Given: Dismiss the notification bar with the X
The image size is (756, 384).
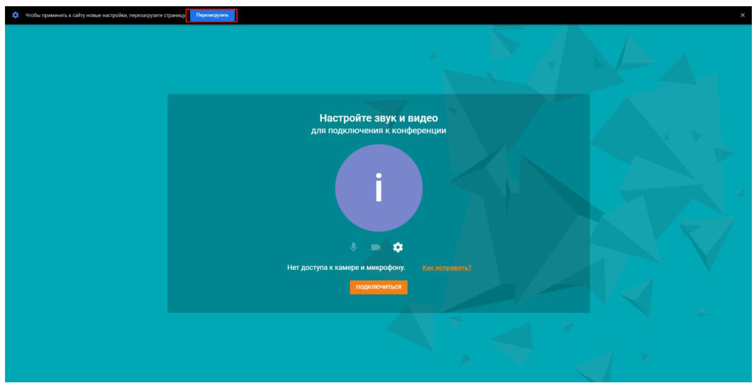Looking at the screenshot, I should (742, 15).
